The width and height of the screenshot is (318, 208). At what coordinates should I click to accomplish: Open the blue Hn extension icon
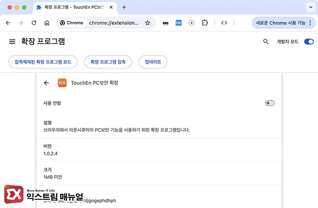(179, 23)
